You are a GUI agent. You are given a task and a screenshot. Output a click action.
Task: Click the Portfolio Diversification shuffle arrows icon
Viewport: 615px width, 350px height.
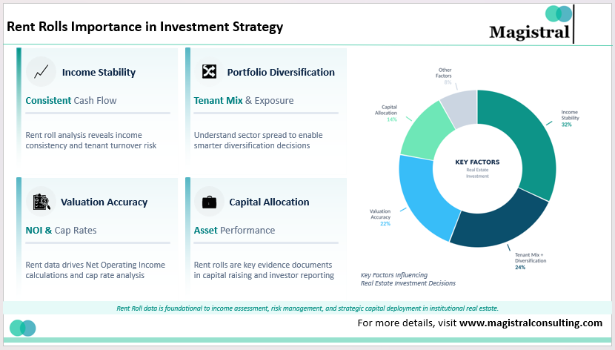(x=209, y=71)
